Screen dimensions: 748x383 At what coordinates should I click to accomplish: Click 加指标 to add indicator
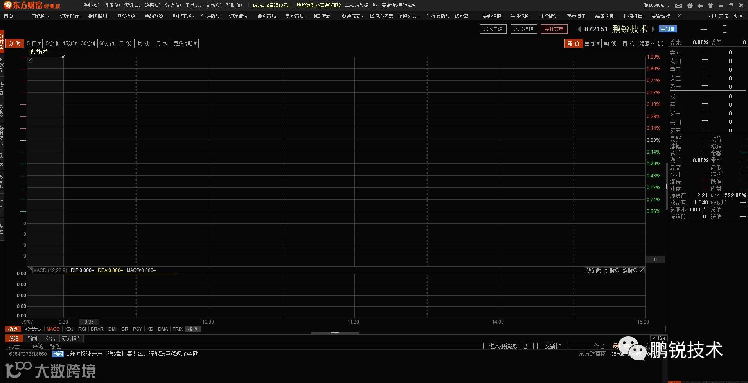pyautogui.click(x=611, y=270)
